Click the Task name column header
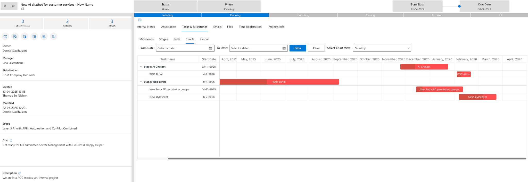This screenshot has width=528, height=182. (x=168, y=59)
